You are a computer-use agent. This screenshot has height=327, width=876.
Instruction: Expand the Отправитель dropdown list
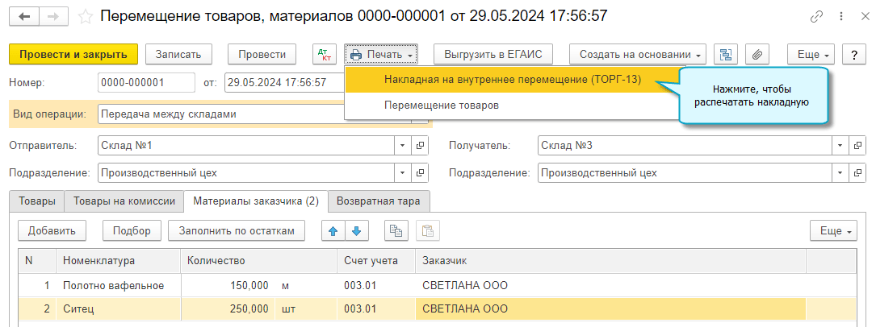(x=403, y=146)
